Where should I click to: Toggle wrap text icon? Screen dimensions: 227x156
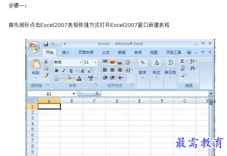127,62
